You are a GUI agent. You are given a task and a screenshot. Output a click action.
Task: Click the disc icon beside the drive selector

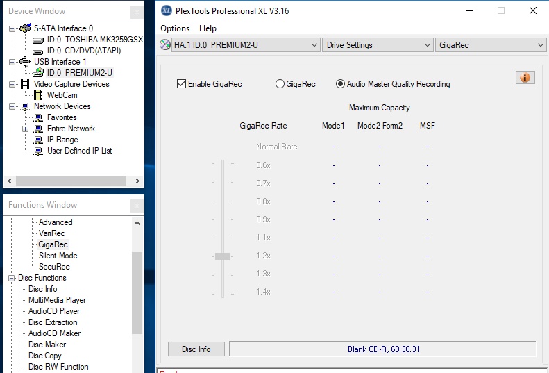click(x=165, y=45)
